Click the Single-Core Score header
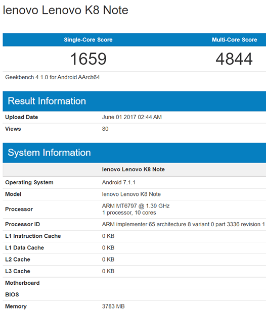Viewport: 266px width, 312px height. 88,40
